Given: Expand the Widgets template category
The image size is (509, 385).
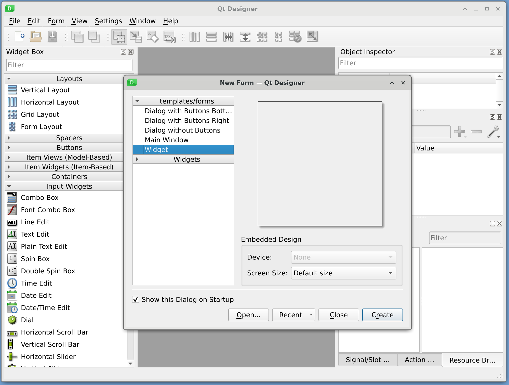Looking at the screenshot, I should (x=137, y=159).
